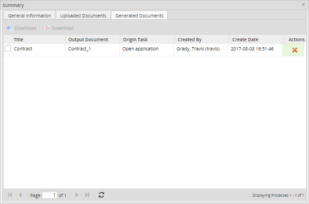The width and height of the screenshot is (309, 204).
Task: Jump to the last page
Action: click(87, 195)
